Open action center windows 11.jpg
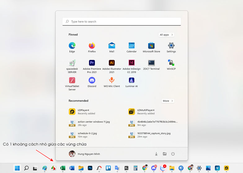Screen dimensions: 243x173 (89, 123)
